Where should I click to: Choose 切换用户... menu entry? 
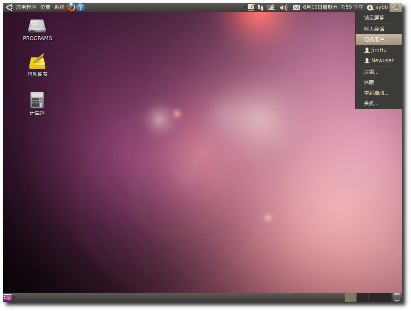pos(379,40)
